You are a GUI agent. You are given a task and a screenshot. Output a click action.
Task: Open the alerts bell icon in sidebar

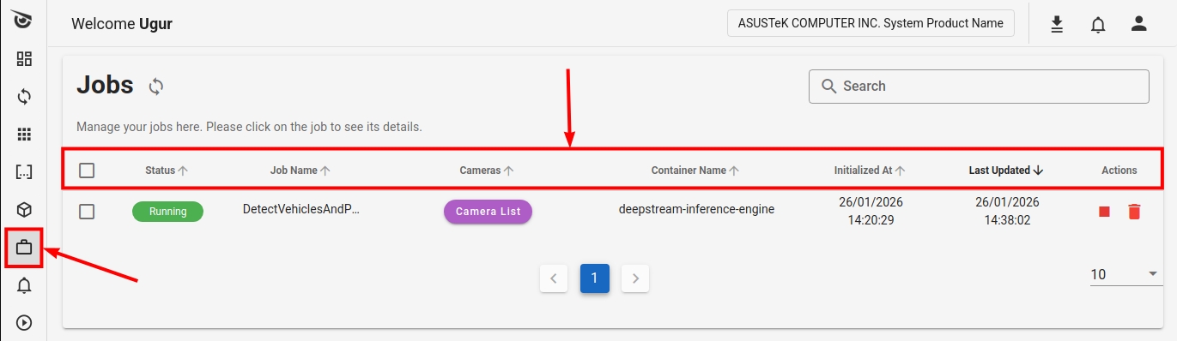click(24, 285)
